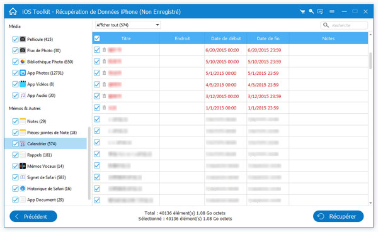
Task: Uncheck the 6/20/2015 calendar entry
Action: pos(97,50)
